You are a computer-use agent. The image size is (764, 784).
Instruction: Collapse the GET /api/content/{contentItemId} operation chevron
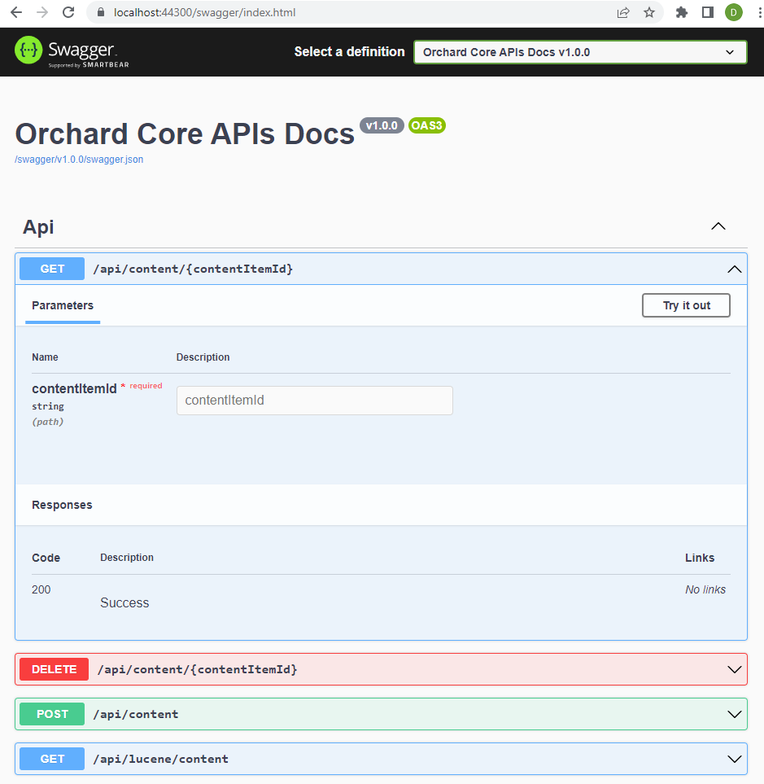point(734,269)
